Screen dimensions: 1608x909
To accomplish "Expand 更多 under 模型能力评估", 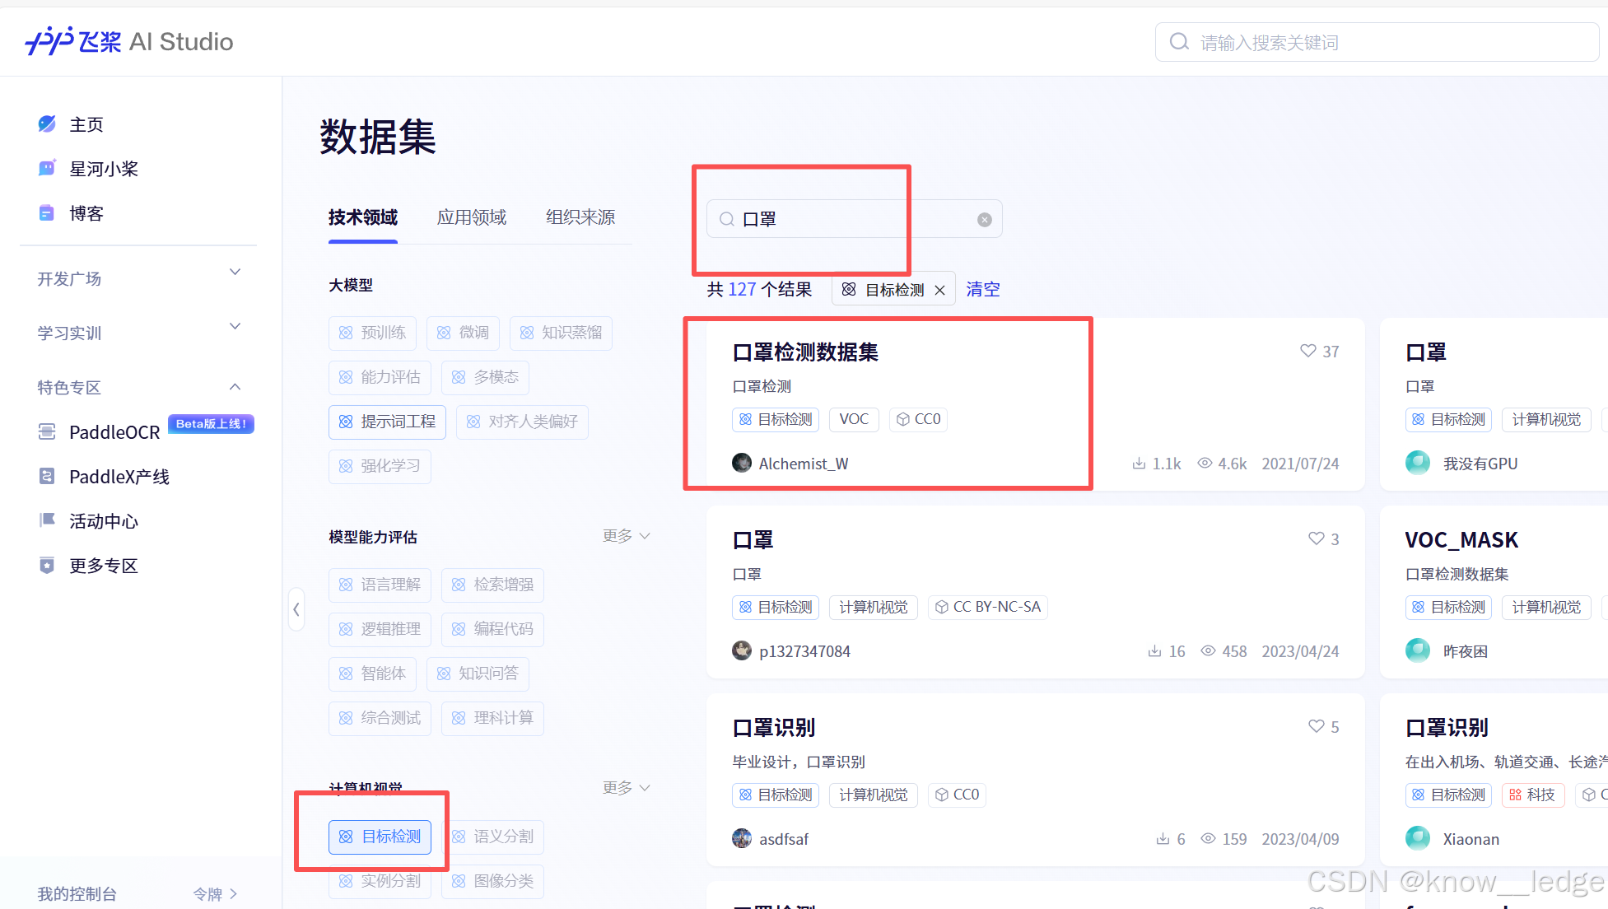I will click(626, 536).
